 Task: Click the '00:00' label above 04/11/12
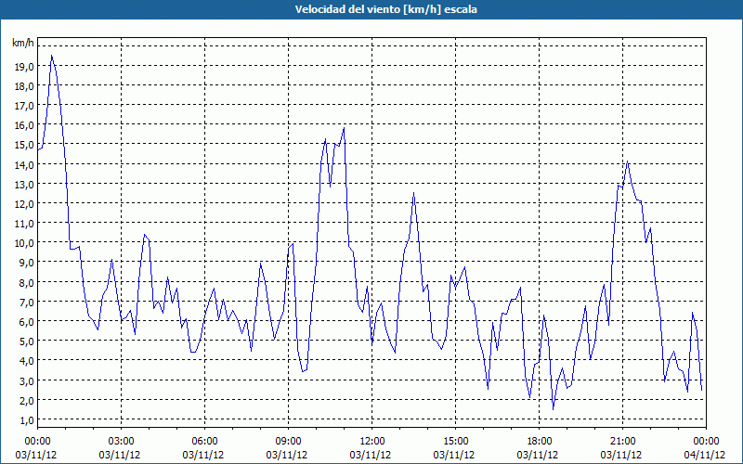(706, 441)
